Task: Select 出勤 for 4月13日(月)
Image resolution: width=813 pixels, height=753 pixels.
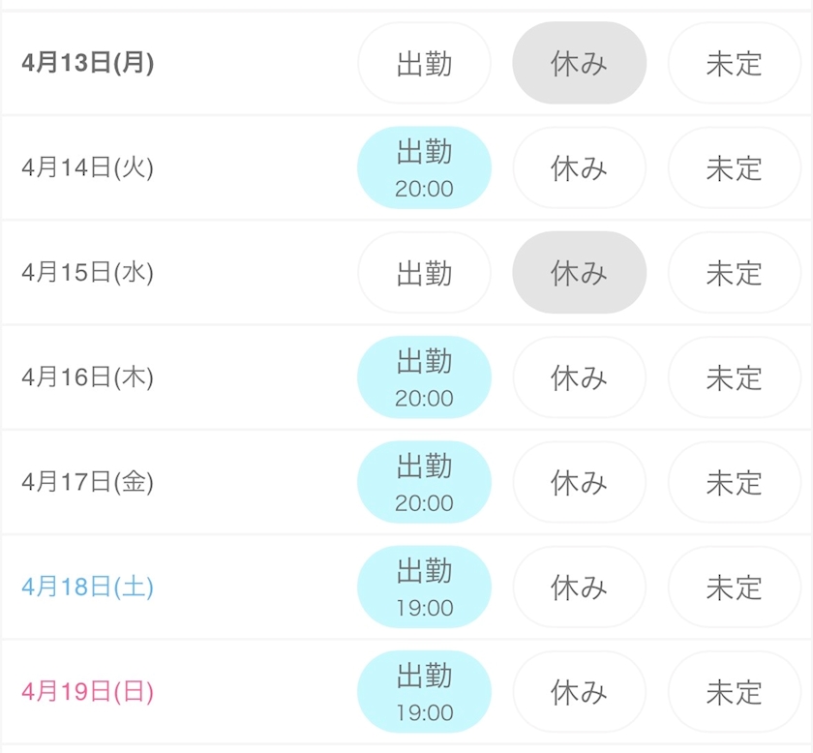Action: click(424, 64)
